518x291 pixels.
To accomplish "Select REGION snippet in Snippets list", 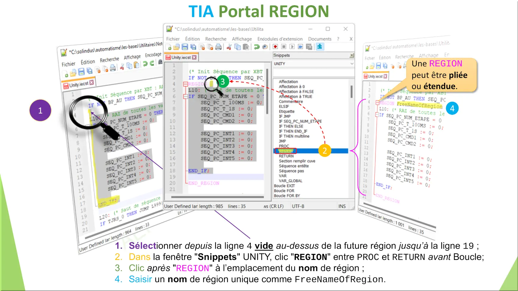I will click(311, 151).
